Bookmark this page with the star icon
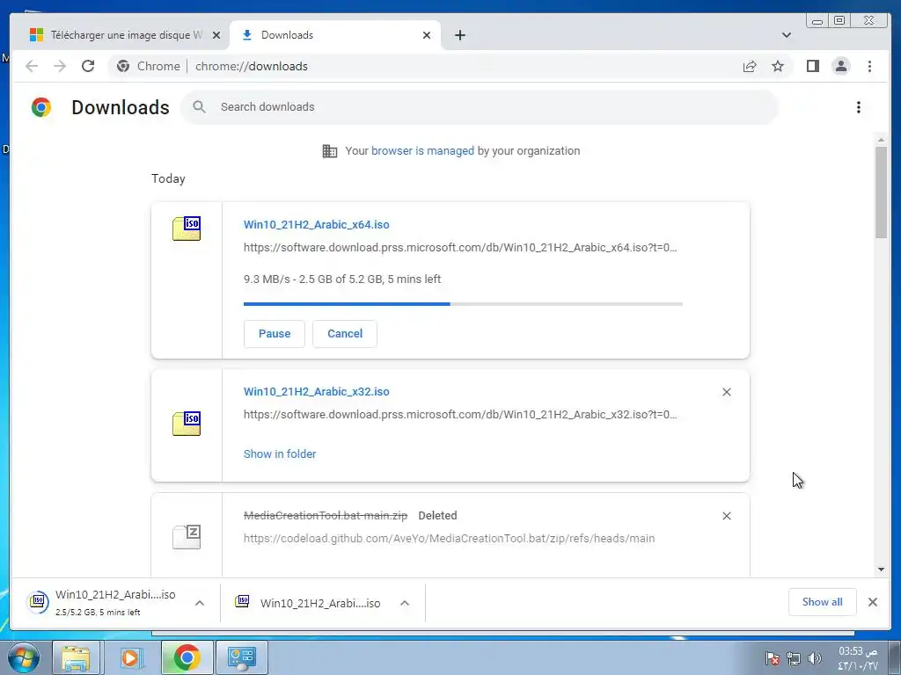The height and width of the screenshot is (675, 901). pos(778,67)
